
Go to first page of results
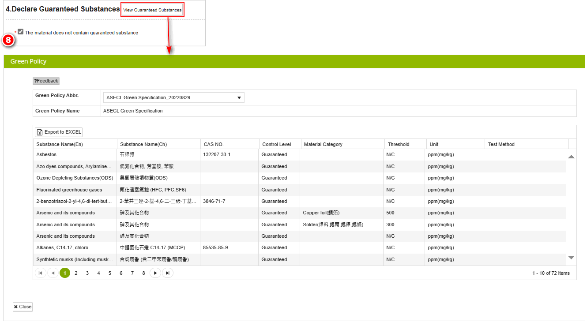click(40, 273)
